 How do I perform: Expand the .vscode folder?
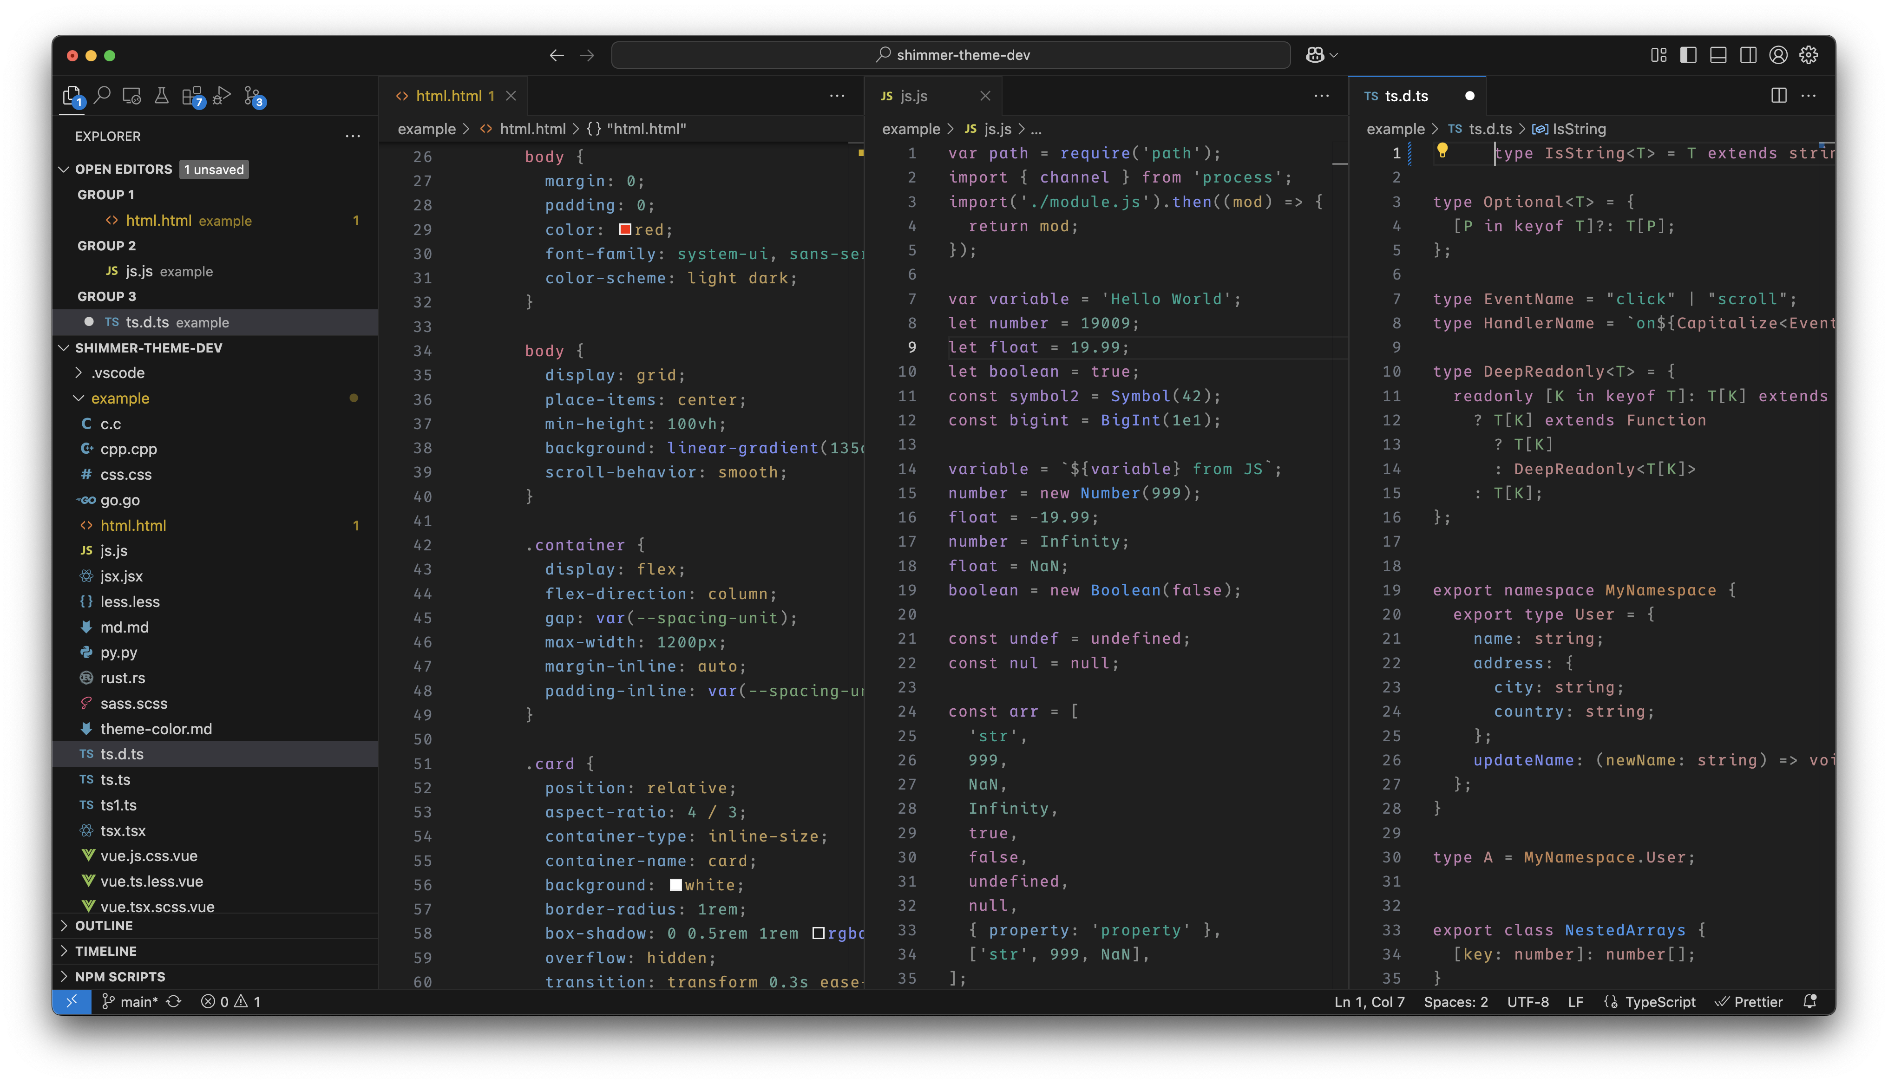click(x=118, y=372)
